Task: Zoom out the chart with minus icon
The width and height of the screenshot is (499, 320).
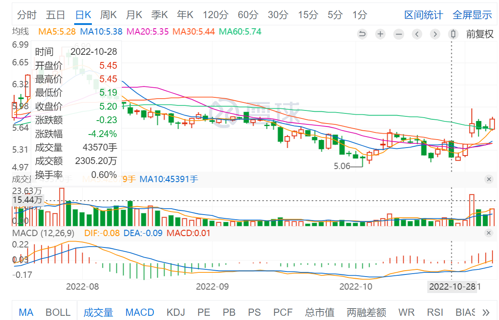Action: (399, 34)
